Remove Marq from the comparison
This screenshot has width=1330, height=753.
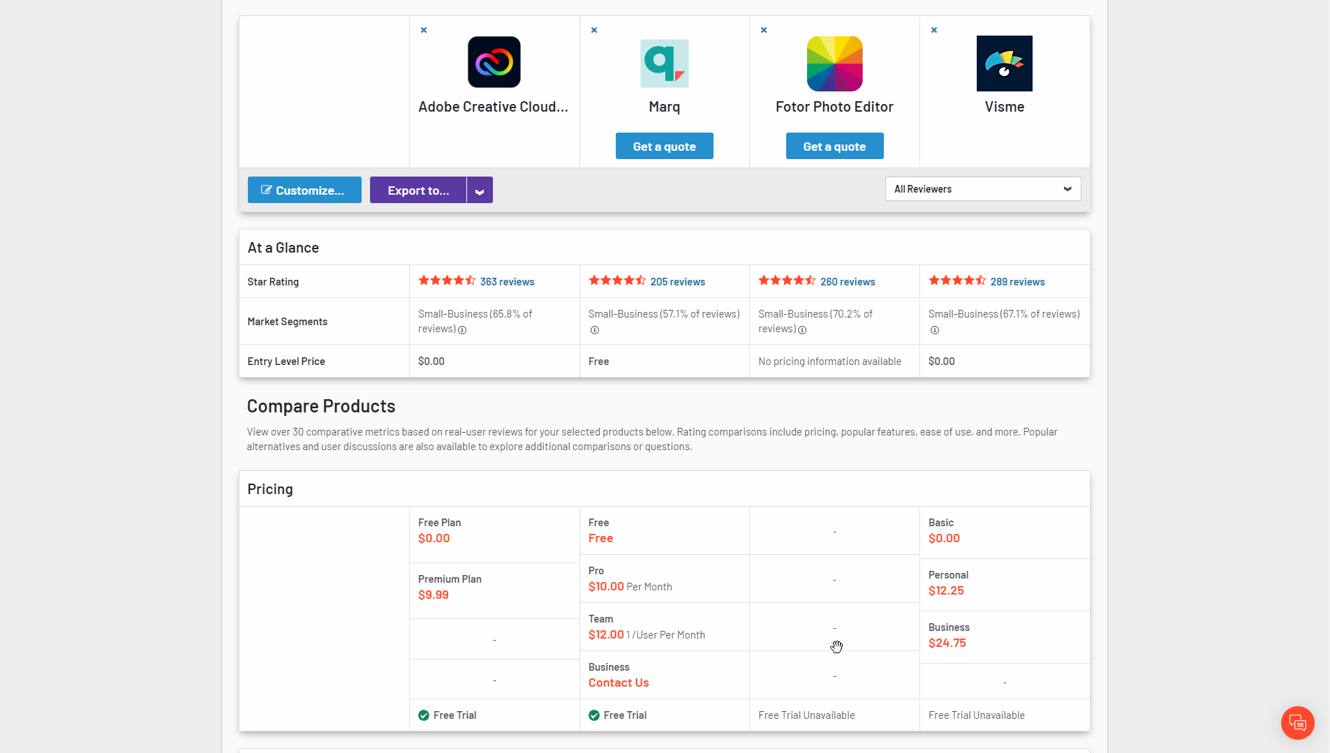[594, 30]
